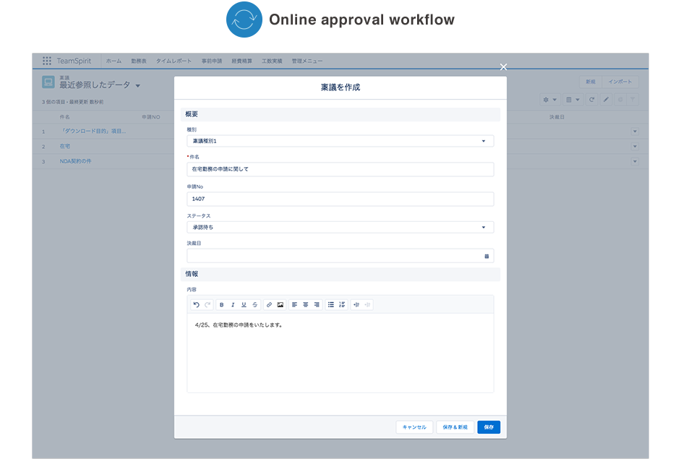The height and width of the screenshot is (459, 681).
Task: Click the インポート button in the background
Action: click(620, 82)
